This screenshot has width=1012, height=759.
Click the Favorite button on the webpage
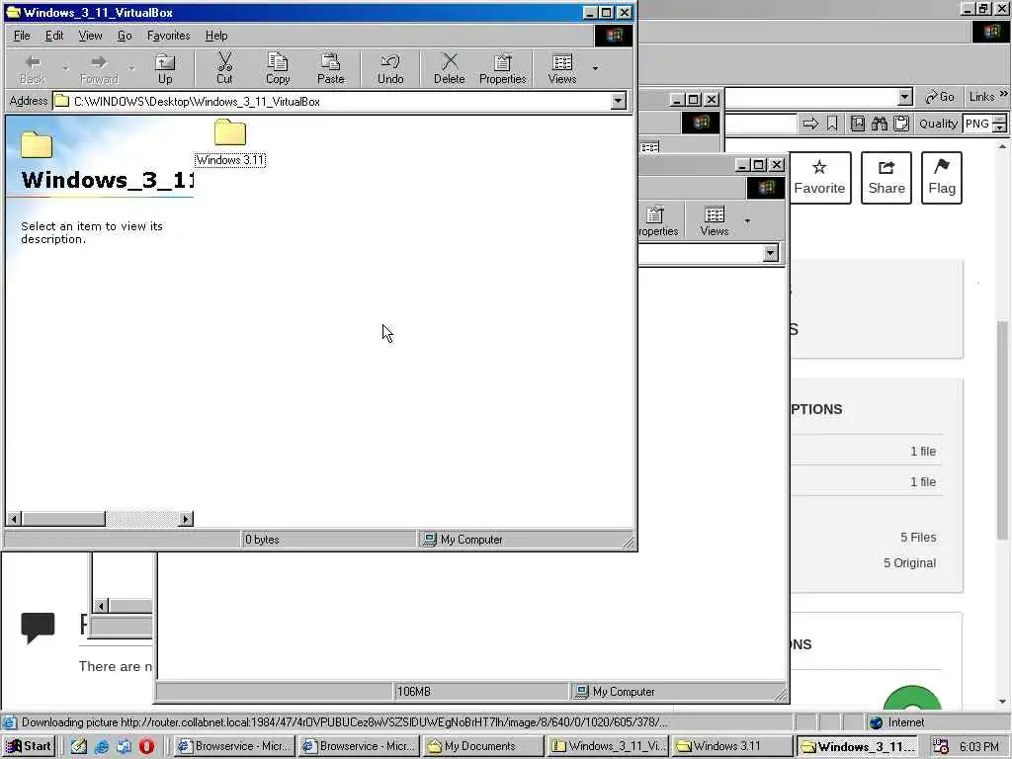tap(819, 178)
